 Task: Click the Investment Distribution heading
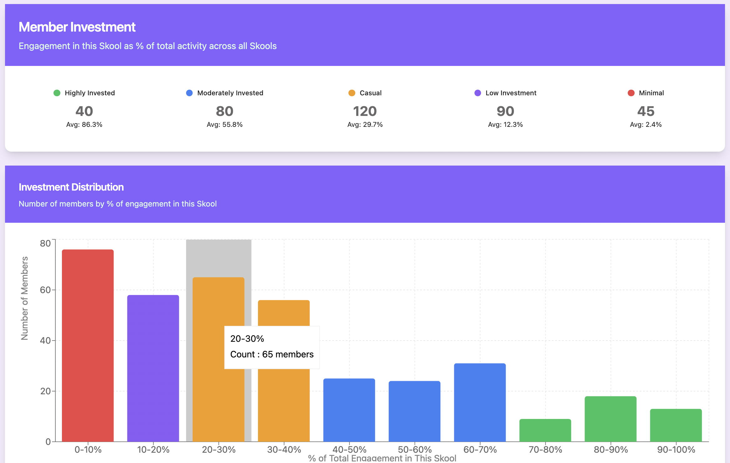(x=71, y=187)
